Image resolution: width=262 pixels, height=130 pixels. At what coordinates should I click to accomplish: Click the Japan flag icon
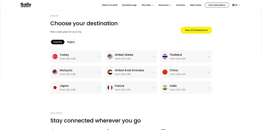click(x=55, y=88)
